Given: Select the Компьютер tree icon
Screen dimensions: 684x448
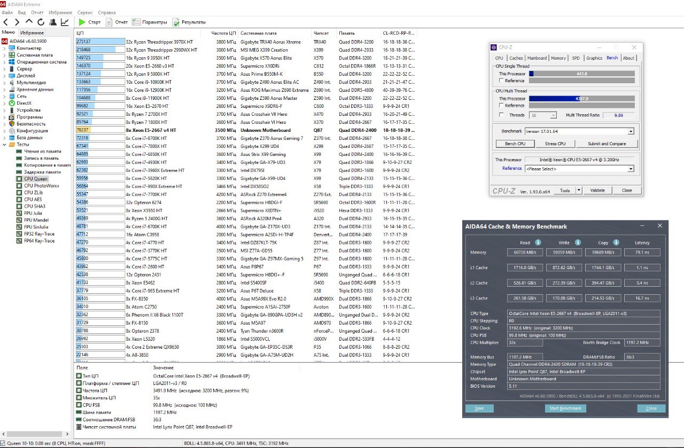Looking at the screenshot, I should point(12,48).
